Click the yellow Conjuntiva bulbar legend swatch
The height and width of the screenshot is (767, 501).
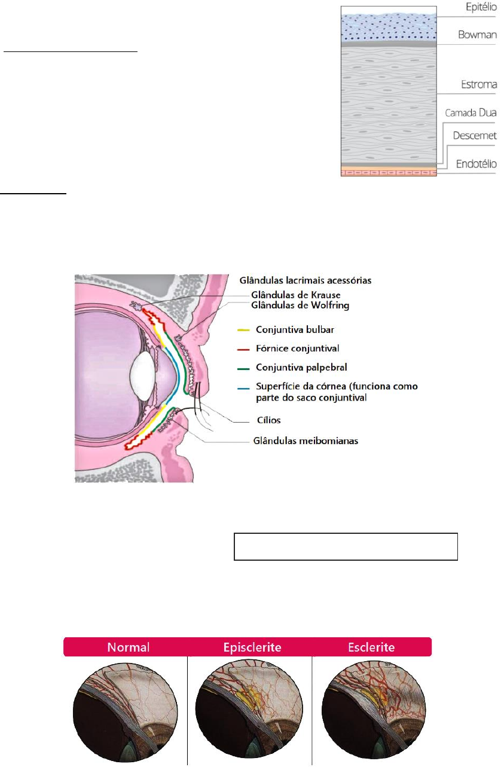[x=243, y=329]
